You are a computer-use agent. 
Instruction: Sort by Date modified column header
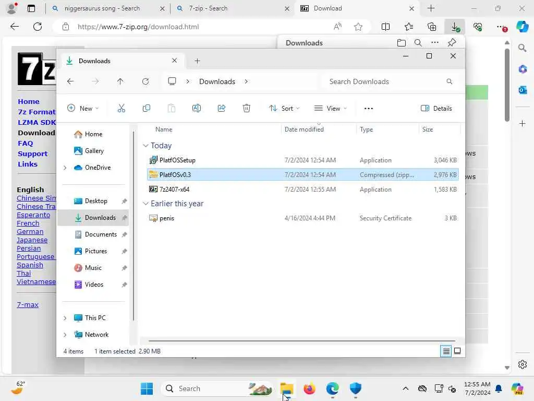(304, 129)
